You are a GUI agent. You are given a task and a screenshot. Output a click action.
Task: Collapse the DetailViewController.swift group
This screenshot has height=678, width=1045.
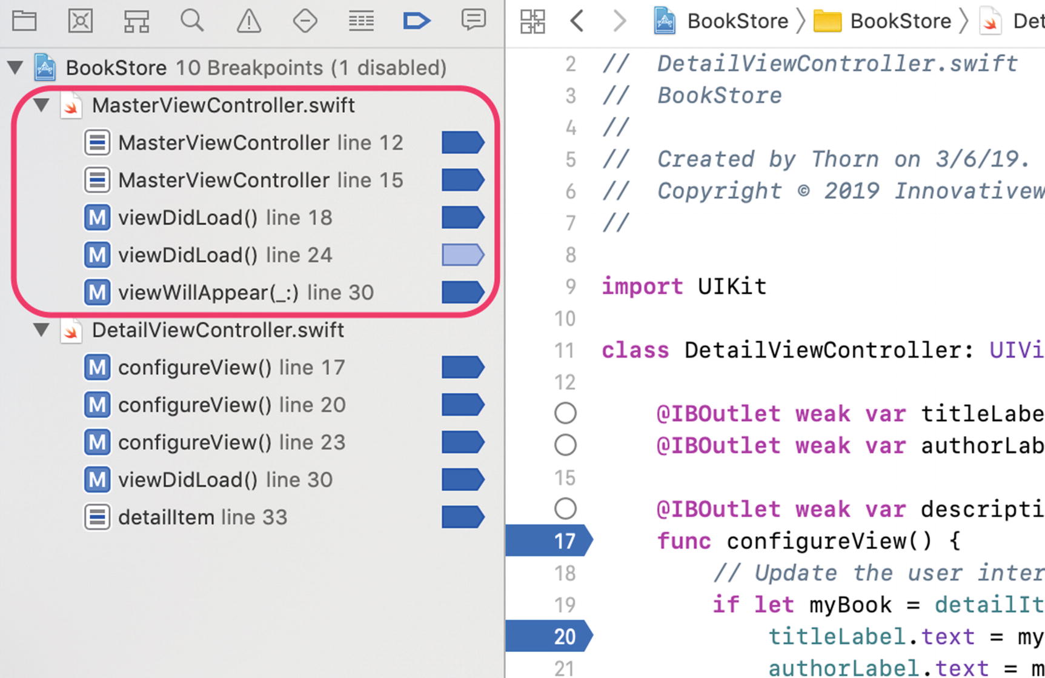pyautogui.click(x=41, y=330)
